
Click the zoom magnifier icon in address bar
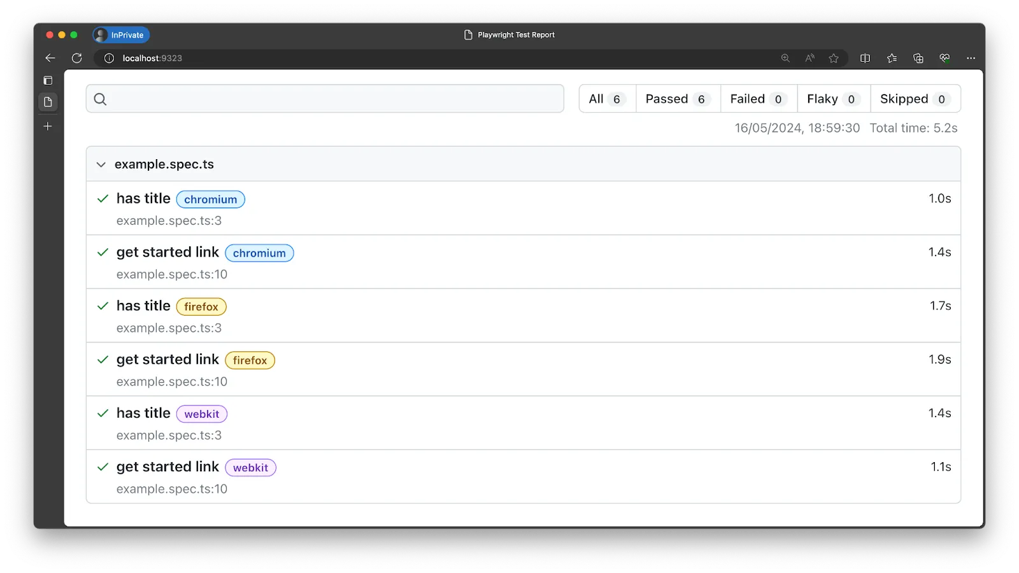click(x=785, y=58)
